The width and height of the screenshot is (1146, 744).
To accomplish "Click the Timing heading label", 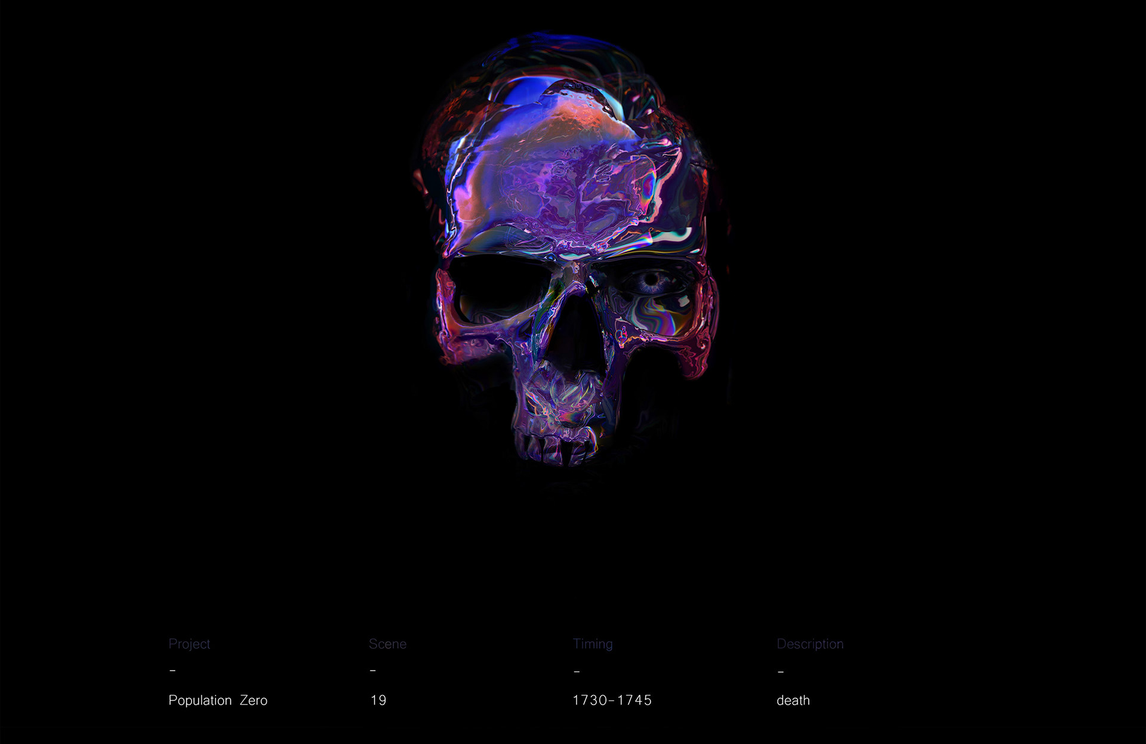I will click(x=593, y=644).
